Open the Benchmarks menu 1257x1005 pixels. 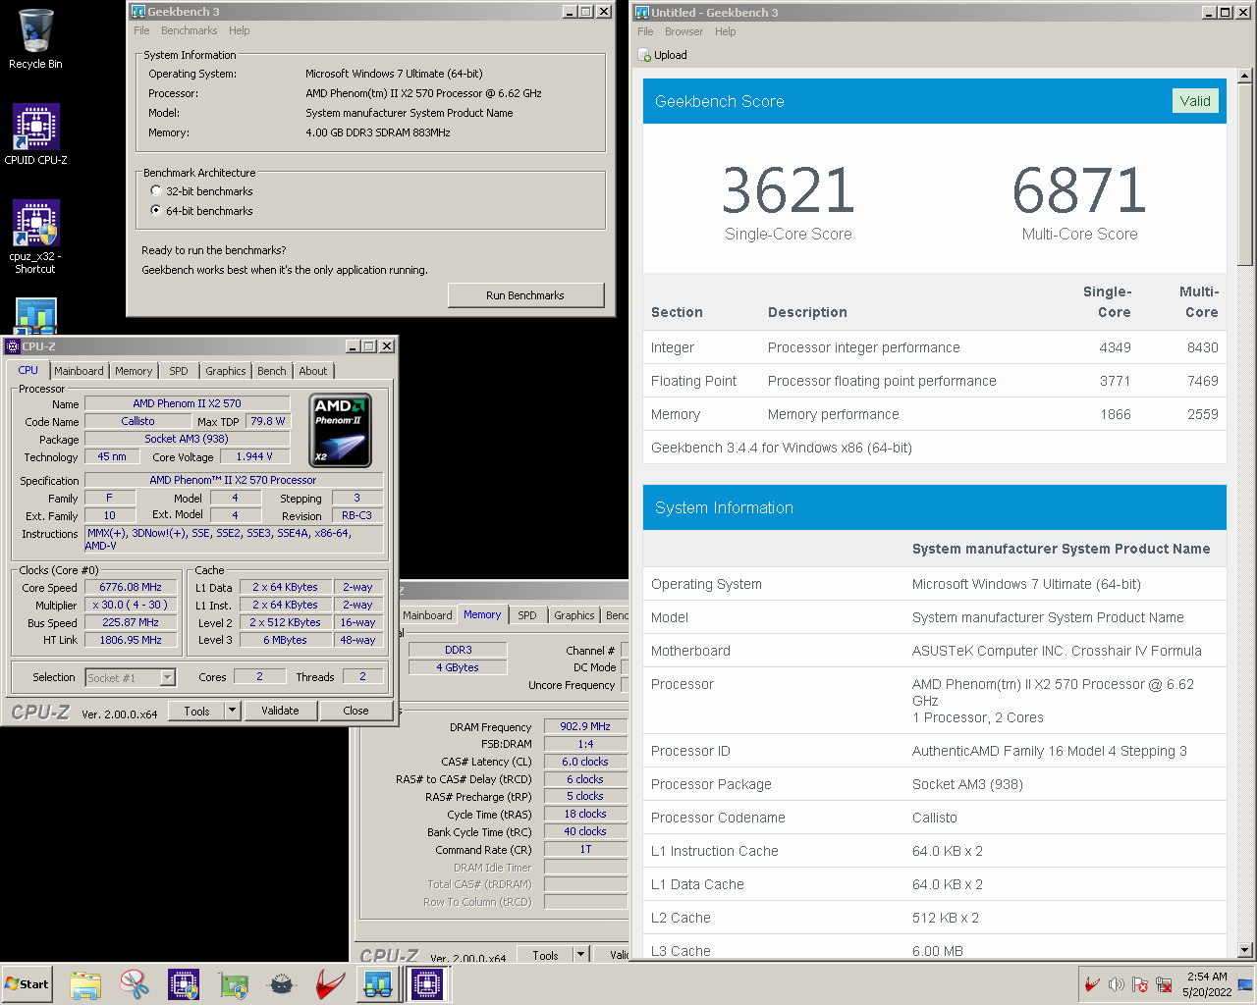click(189, 30)
